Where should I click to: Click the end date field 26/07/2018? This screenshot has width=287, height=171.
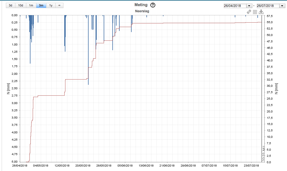[268, 6]
